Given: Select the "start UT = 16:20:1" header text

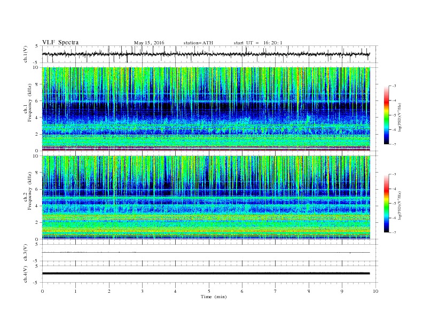Looking at the screenshot, I should point(258,43).
